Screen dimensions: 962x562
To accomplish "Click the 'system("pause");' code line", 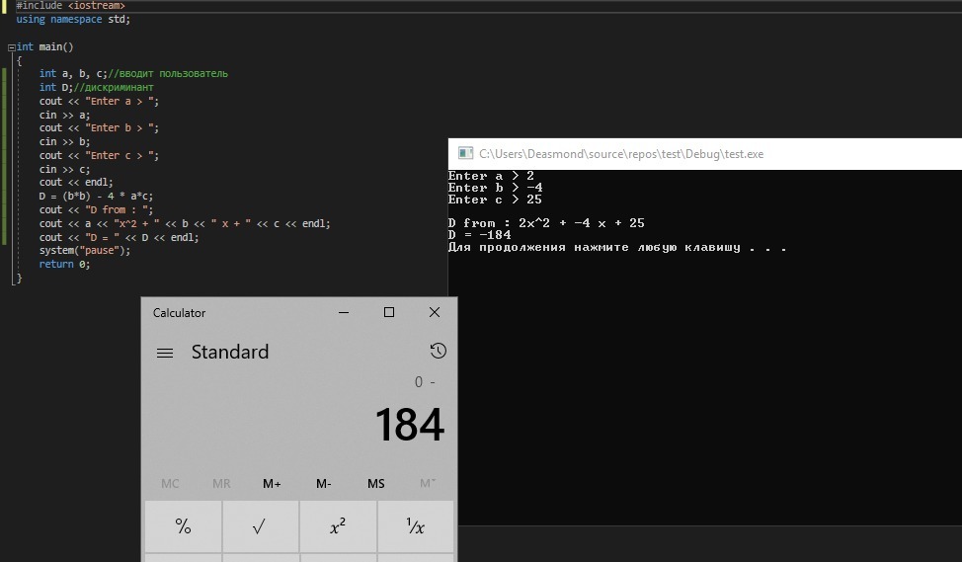I will point(85,250).
